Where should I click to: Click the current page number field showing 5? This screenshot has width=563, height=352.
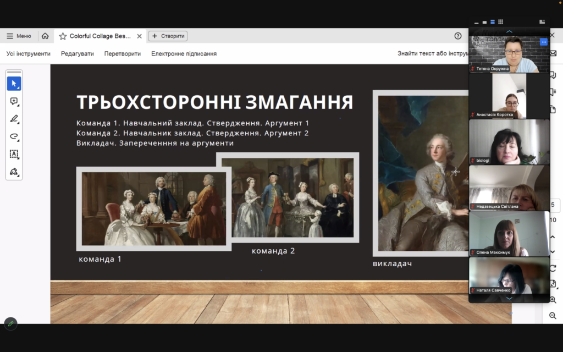[553, 205]
